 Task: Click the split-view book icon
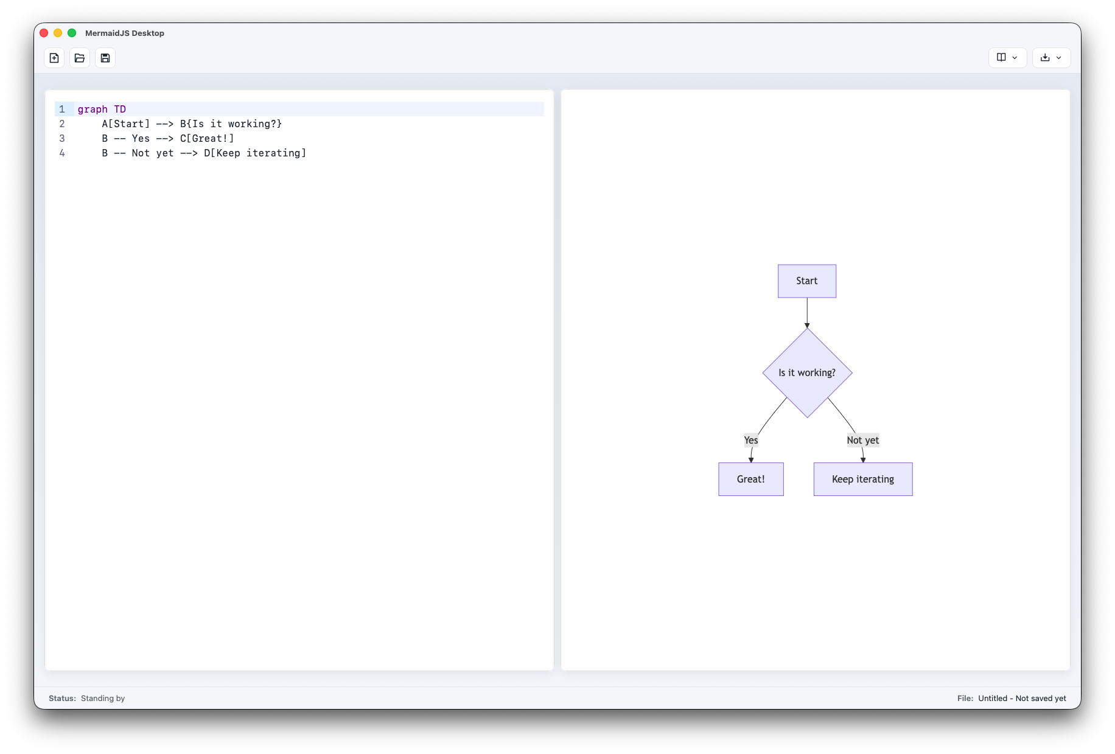tap(1001, 58)
